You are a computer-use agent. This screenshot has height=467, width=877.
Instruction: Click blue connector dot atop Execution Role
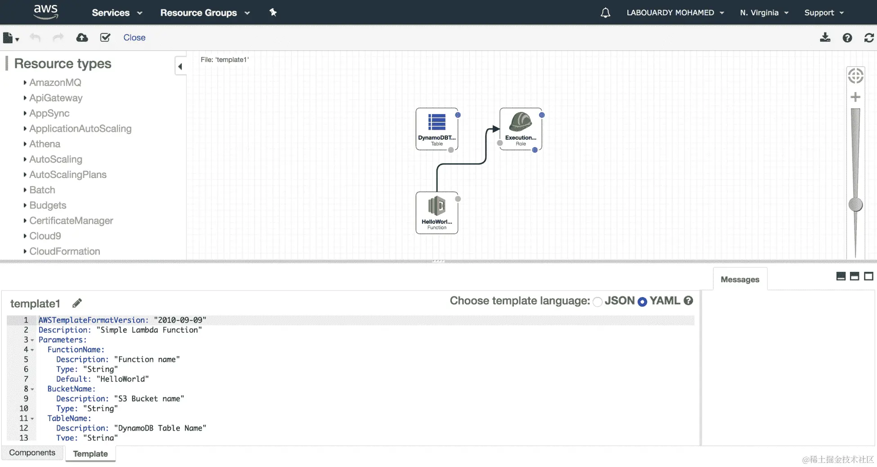[x=542, y=115]
